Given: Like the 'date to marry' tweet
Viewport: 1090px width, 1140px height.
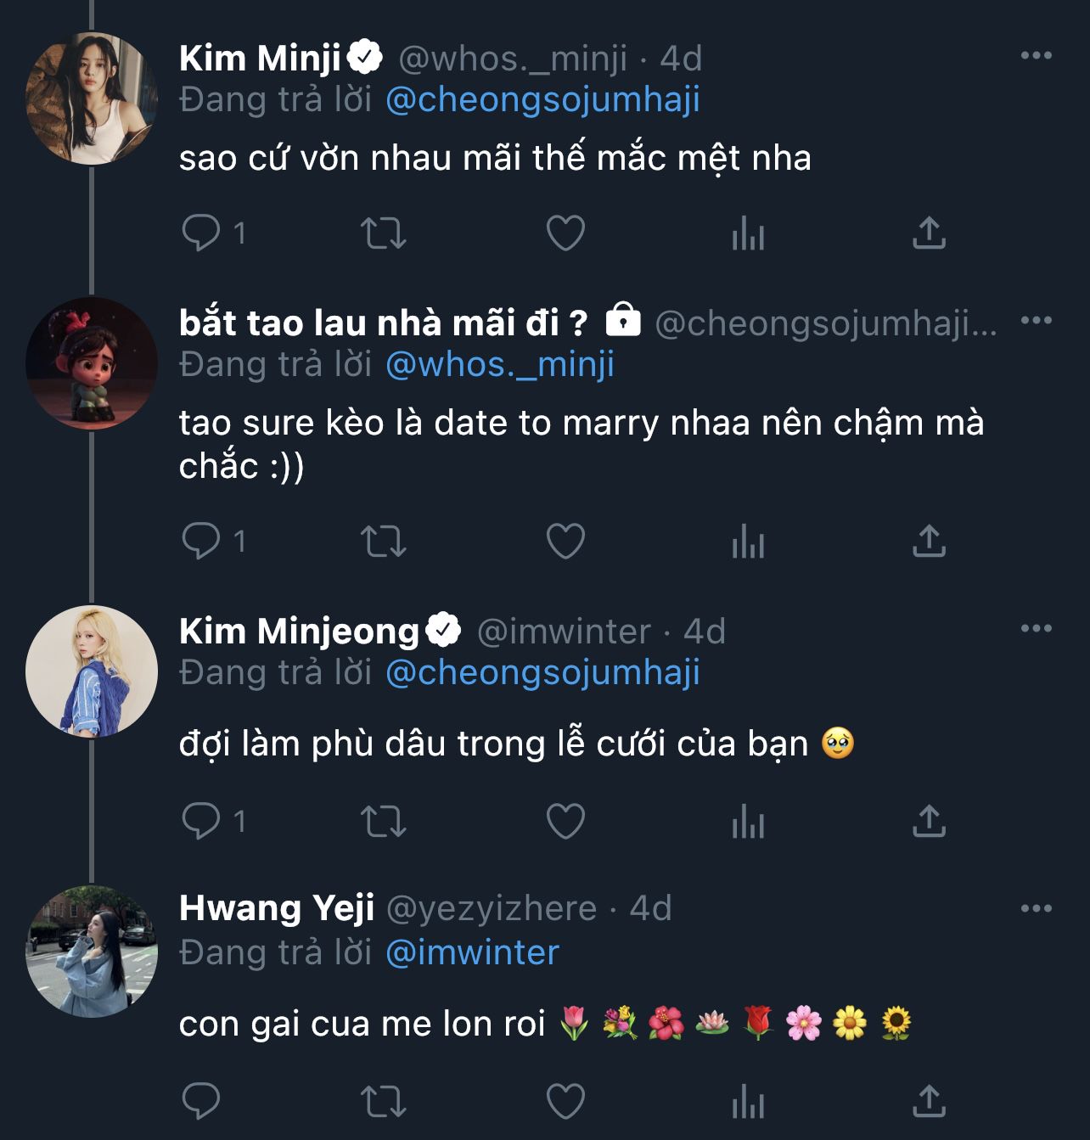Looking at the screenshot, I should pyautogui.click(x=565, y=541).
